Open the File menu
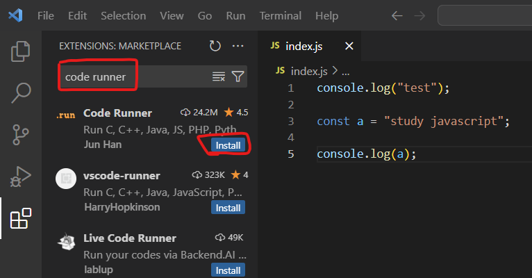Screen dimensions: 532x278 coord(45,15)
